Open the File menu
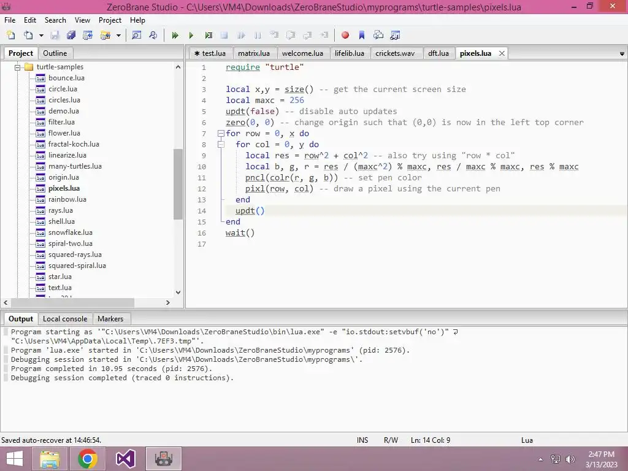This screenshot has width=628, height=471. (10, 20)
